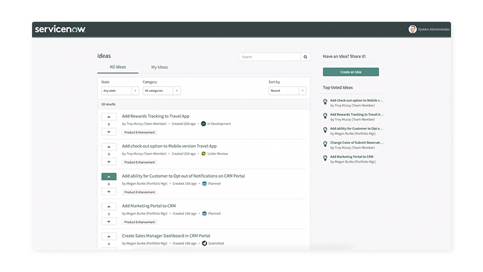Select the All Ideas tab
This screenshot has height=272, width=483.
pos(118,67)
